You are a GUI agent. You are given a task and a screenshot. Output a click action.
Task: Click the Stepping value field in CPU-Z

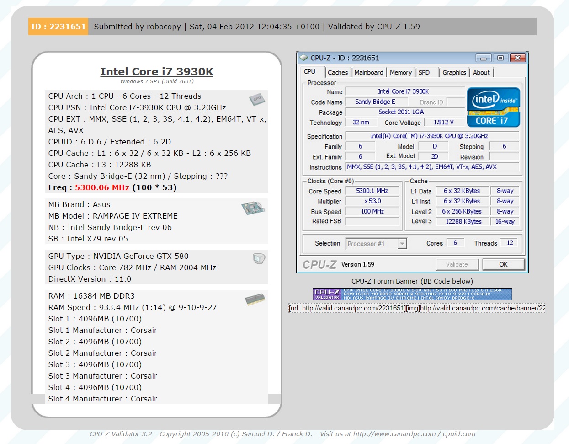pos(504,146)
